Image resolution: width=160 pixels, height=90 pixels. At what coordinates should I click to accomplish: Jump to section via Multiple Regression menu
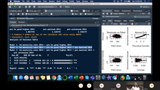click(x=26, y=18)
